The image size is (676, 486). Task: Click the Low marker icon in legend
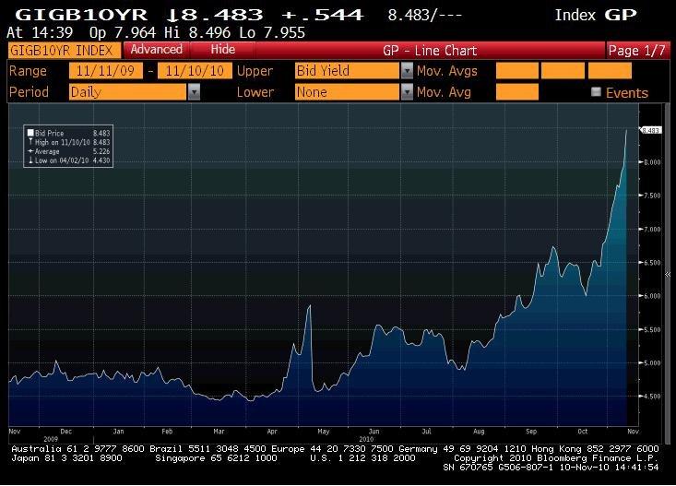click(x=30, y=161)
